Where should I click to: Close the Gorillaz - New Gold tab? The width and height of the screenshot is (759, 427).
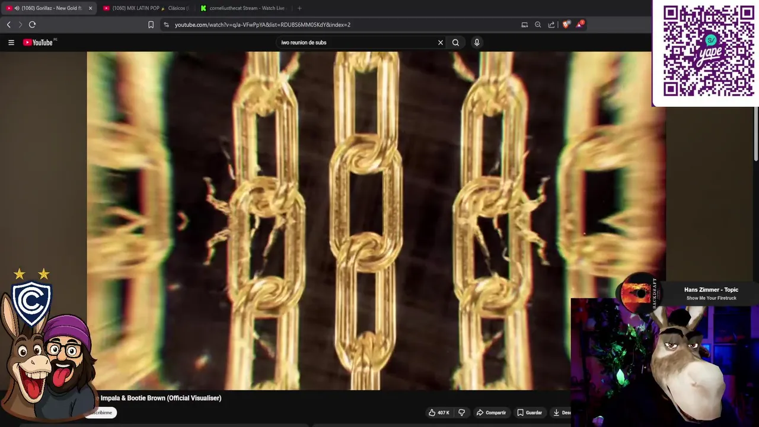tap(90, 8)
